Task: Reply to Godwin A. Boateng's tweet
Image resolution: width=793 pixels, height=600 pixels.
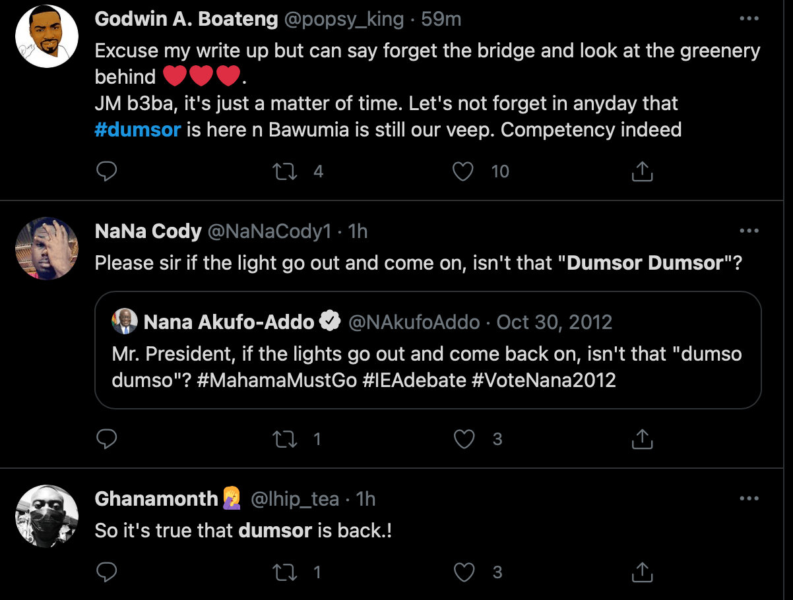Action: pyautogui.click(x=106, y=172)
